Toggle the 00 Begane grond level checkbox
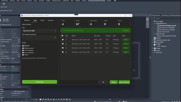Screen dimensions: 181x102 click(x=23, y=48)
